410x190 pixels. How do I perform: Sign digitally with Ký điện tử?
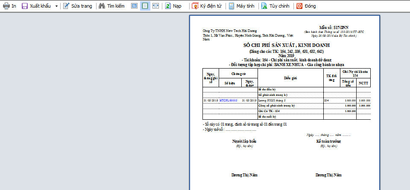(207, 6)
